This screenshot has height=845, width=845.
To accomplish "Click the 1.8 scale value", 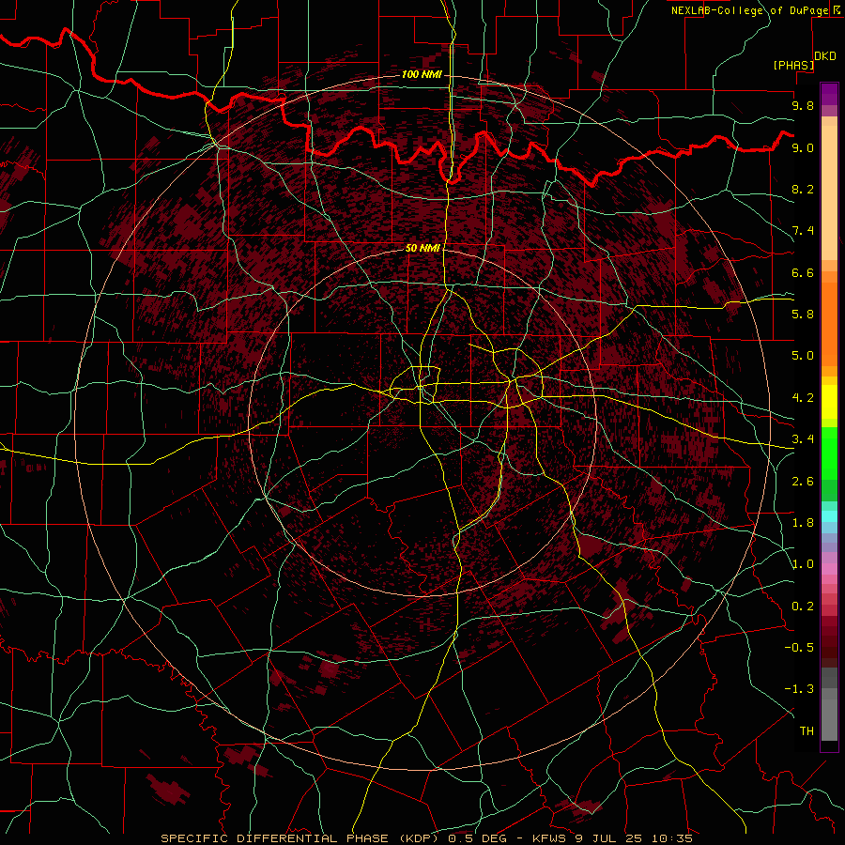I will (803, 523).
